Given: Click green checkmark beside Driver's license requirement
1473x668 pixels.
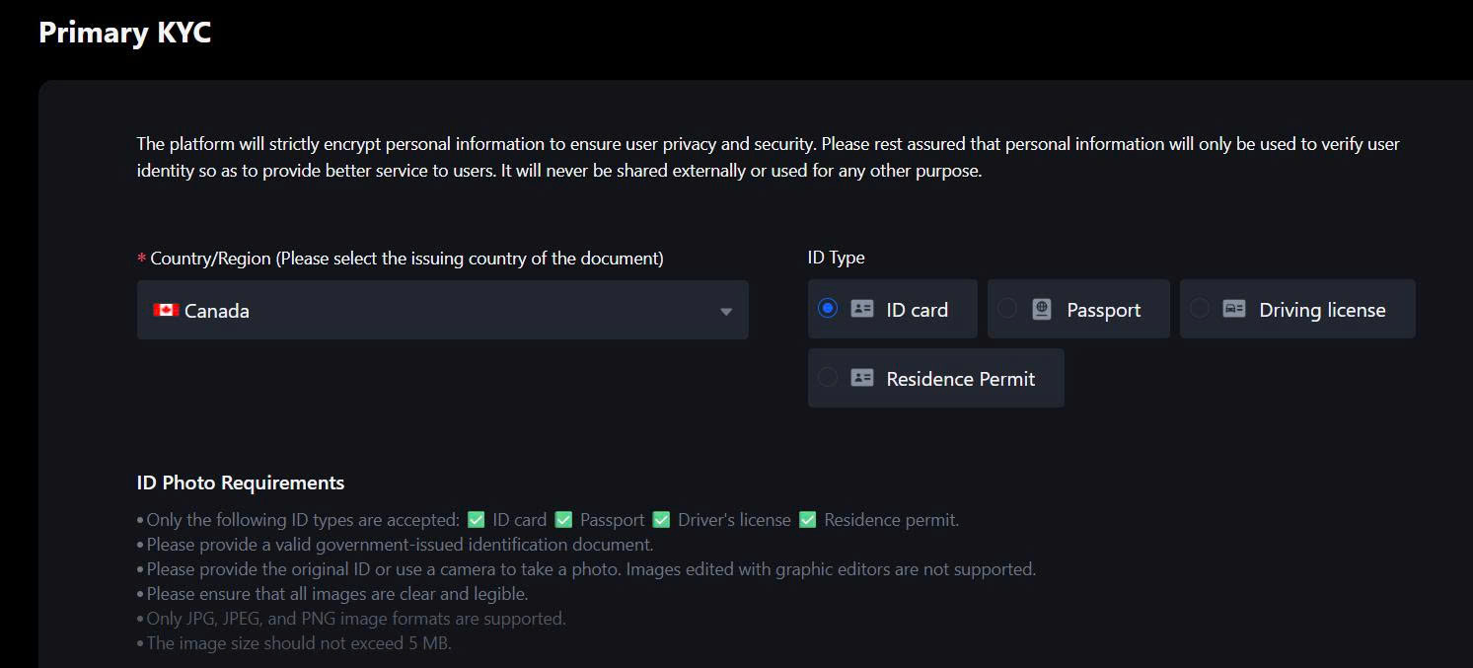Looking at the screenshot, I should pos(661,519).
